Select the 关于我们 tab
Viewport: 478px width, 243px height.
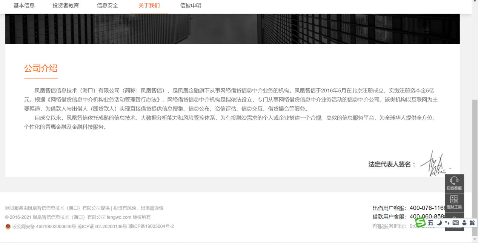(x=149, y=6)
